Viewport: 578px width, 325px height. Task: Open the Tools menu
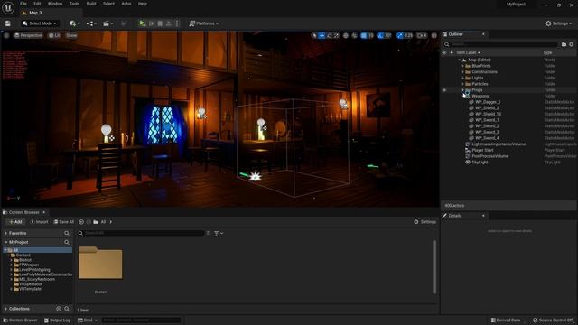pos(74,4)
